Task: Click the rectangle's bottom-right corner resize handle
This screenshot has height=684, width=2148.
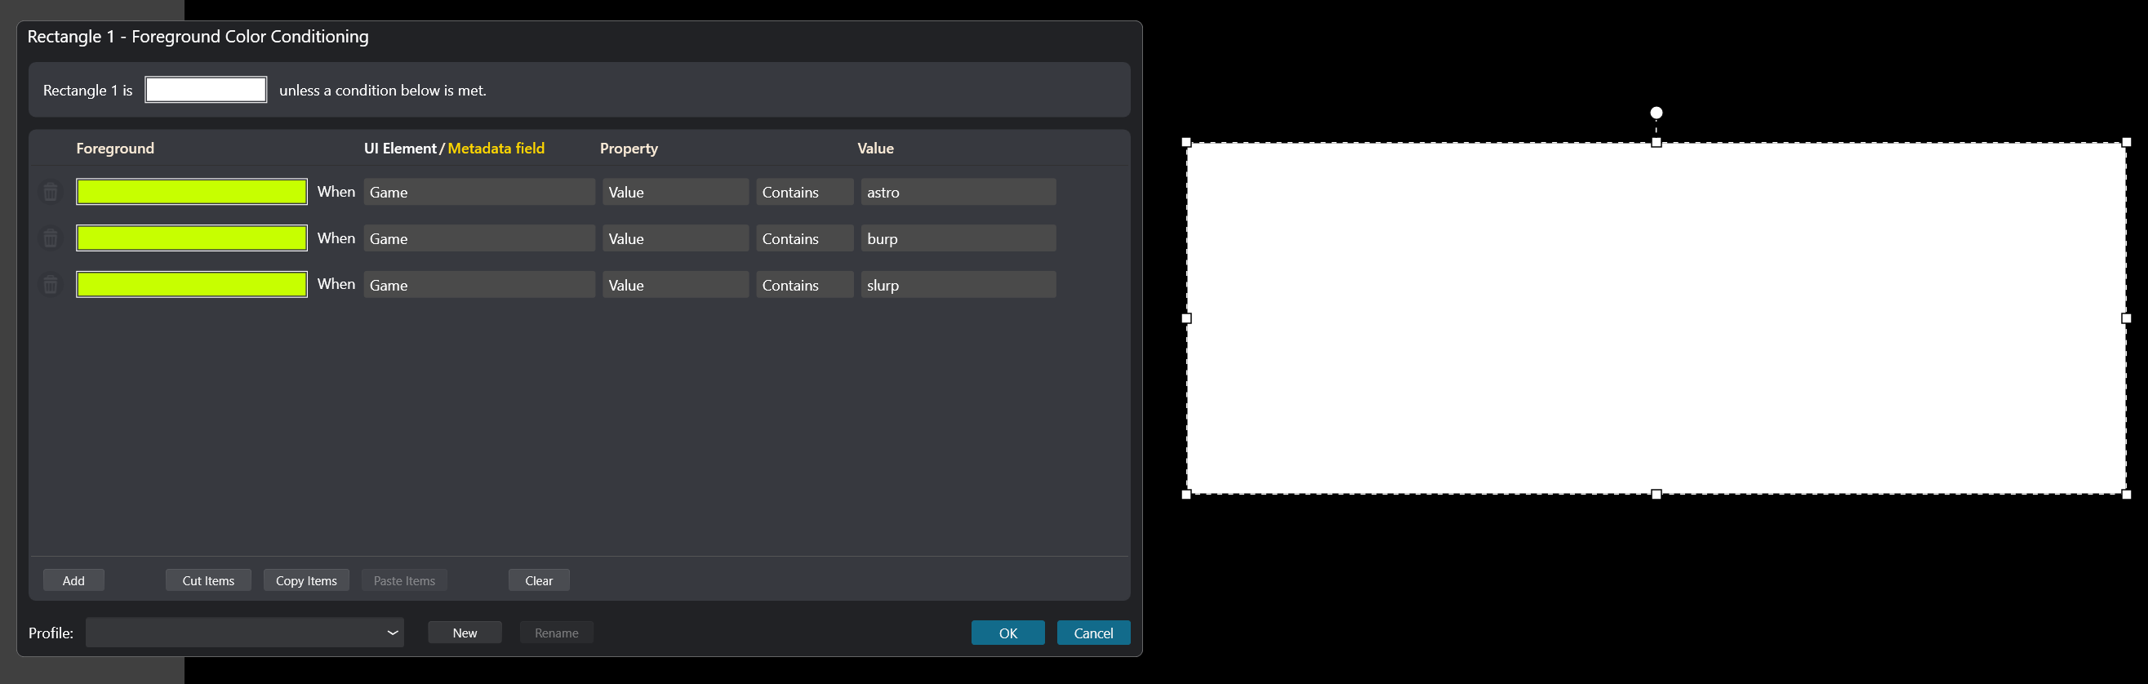Action: pyautogui.click(x=2126, y=495)
